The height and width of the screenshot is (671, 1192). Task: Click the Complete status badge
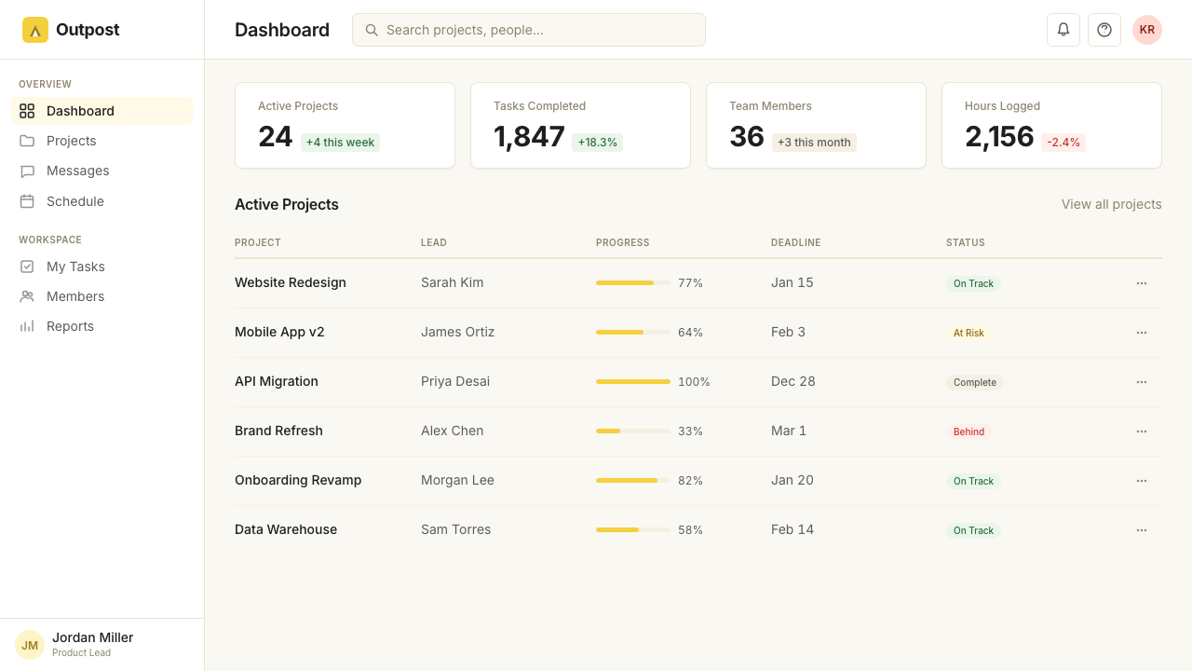click(x=975, y=382)
